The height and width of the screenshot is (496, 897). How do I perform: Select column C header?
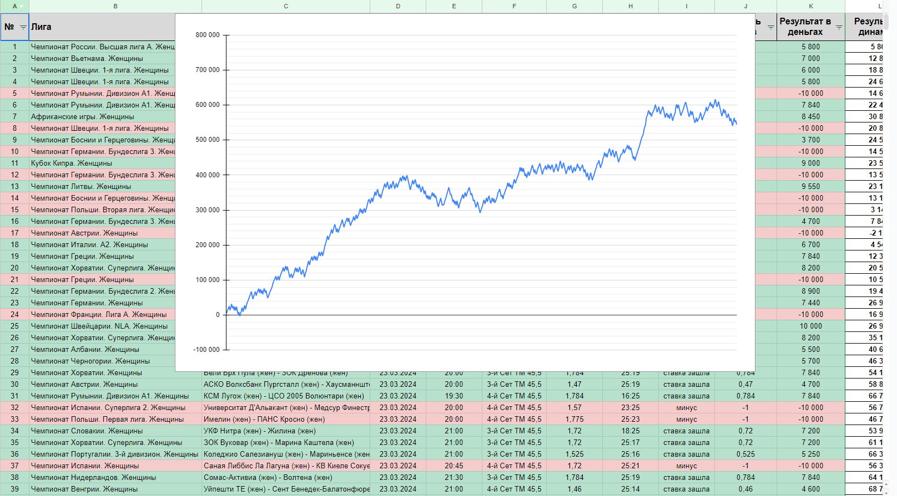pos(286,6)
